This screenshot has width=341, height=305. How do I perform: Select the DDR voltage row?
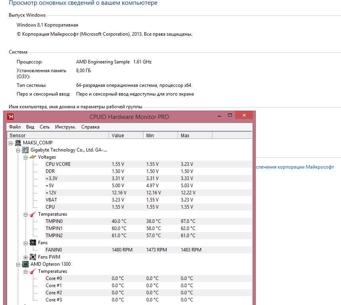148,171
